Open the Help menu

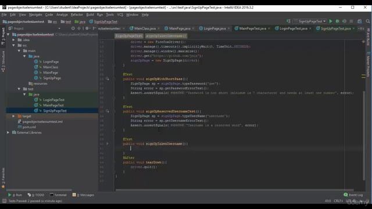pos(145,15)
